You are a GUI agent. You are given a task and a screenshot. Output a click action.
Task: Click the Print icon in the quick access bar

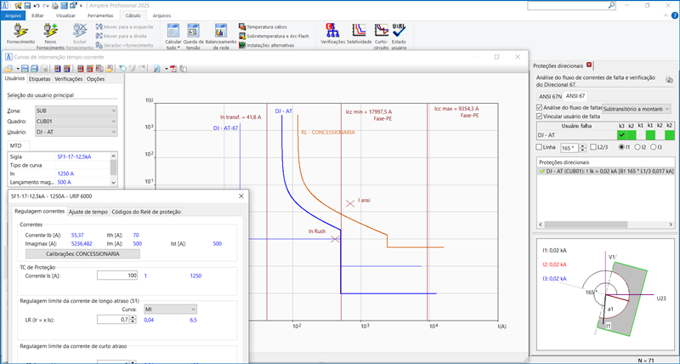pos(54,6)
